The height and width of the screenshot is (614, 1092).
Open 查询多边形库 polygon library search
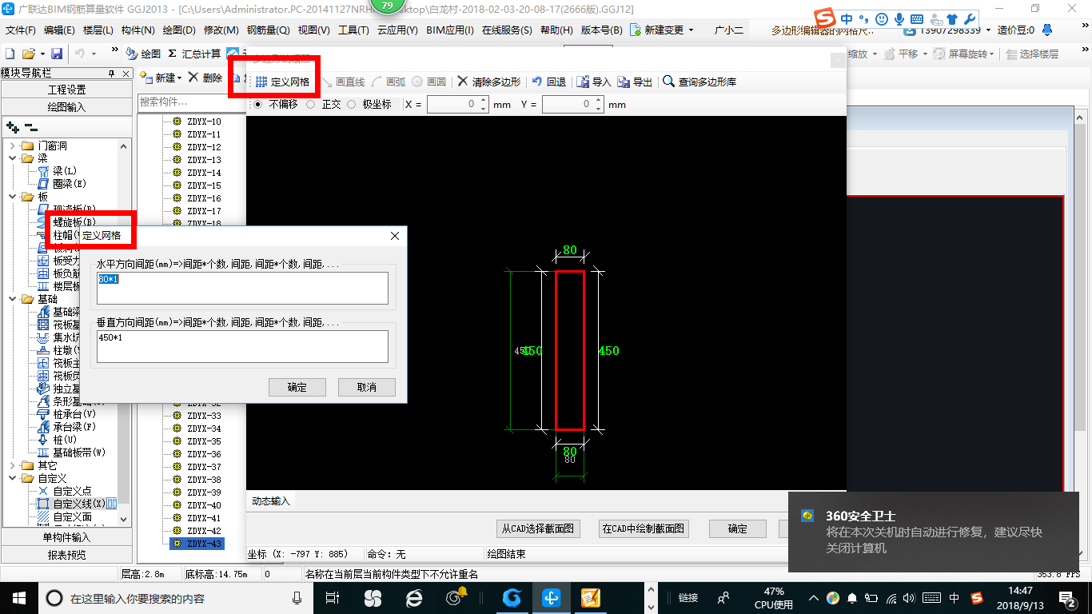[699, 82]
